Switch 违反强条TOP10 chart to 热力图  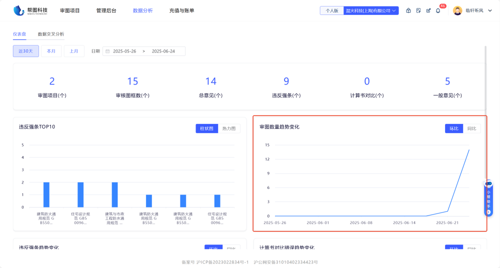[229, 128]
